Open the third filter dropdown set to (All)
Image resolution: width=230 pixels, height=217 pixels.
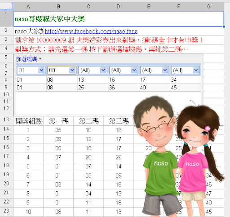point(93,70)
